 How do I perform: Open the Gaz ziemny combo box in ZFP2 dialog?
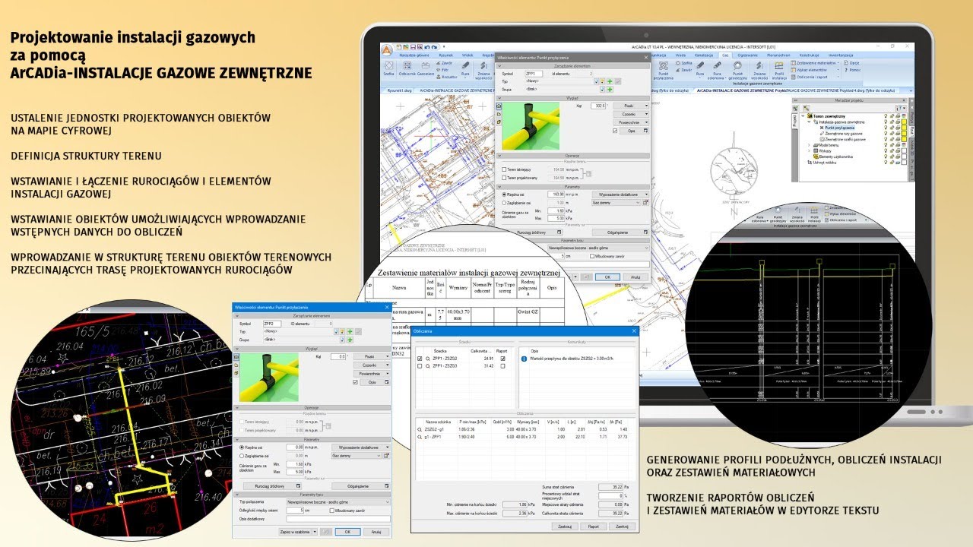pos(356,456)
